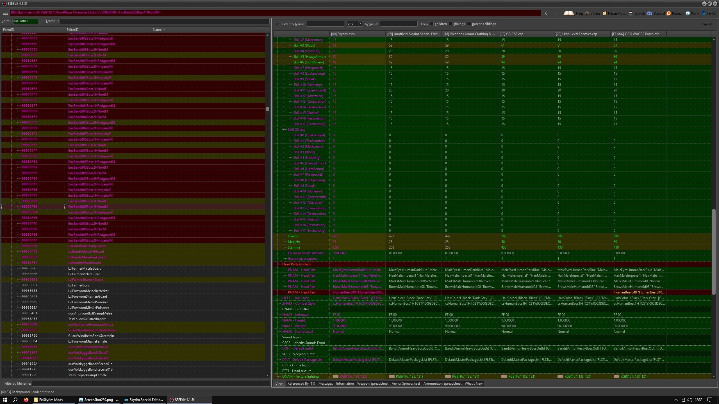
Task: Open the Discord link icon
Action: click(x=649, y=13)
